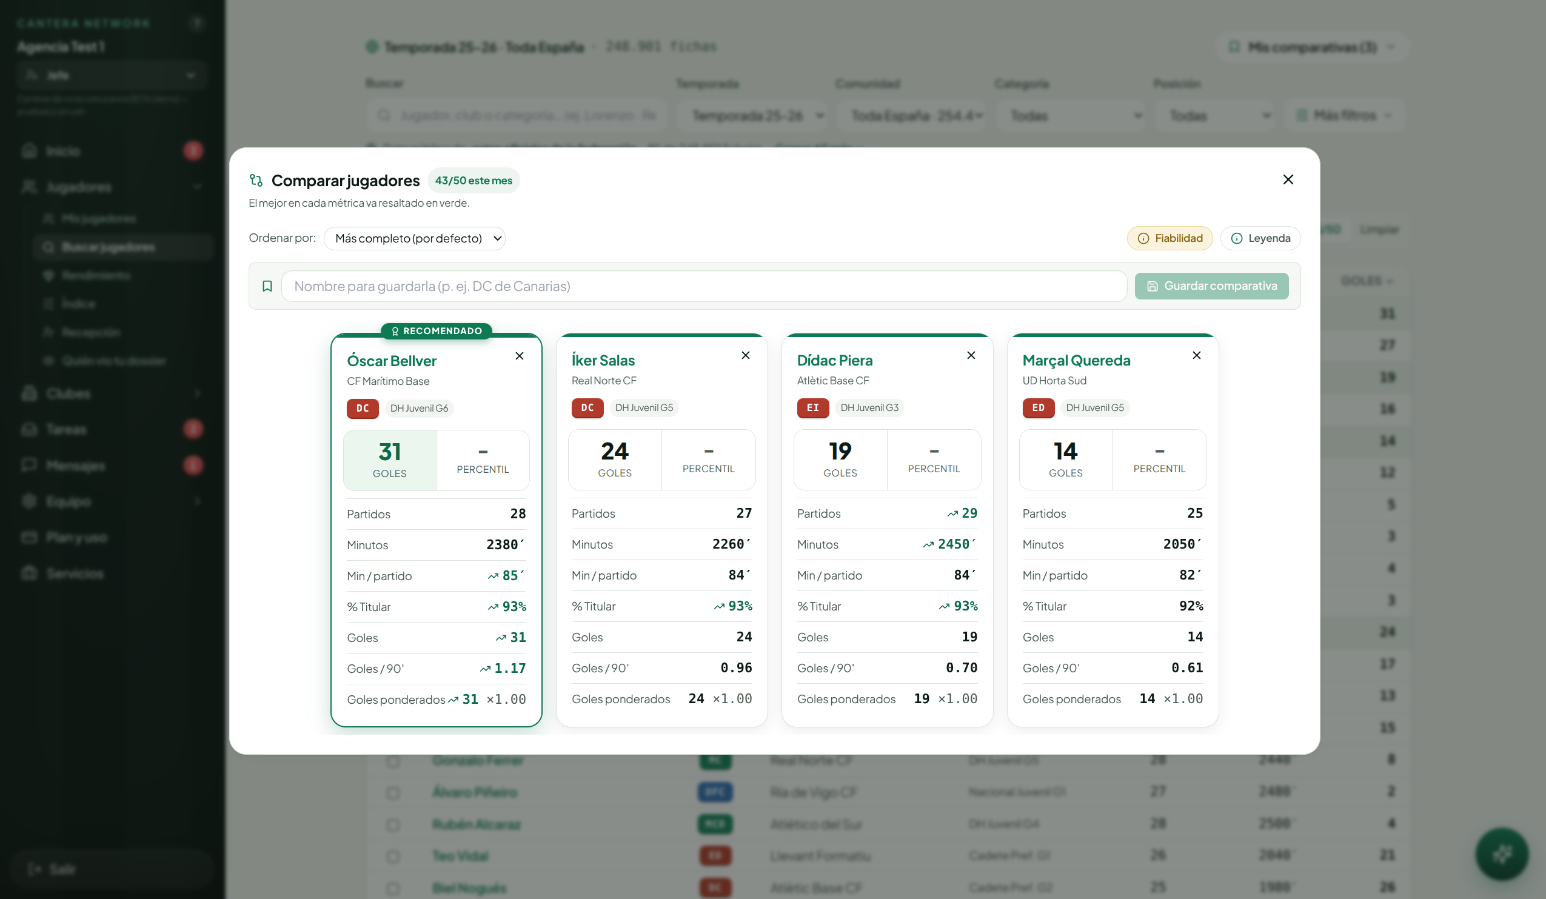Expand Más filtros in background page

1344,115
